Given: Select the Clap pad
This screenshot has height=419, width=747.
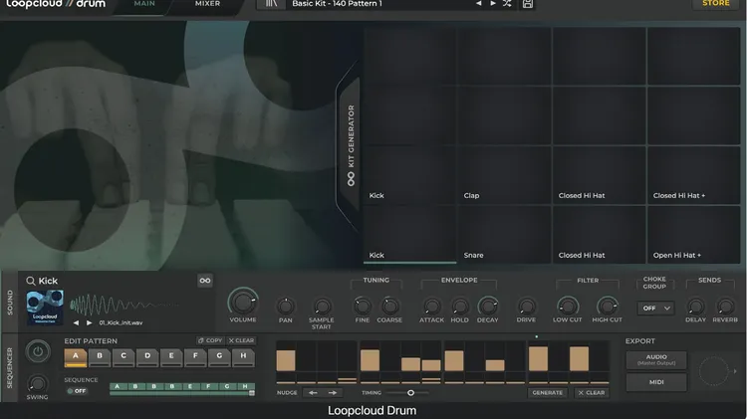Looking at the screenshot, I should (504, 175).
